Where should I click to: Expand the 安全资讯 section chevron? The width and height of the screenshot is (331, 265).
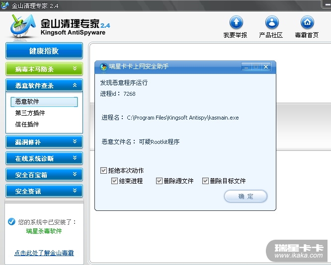coord(75,191)
